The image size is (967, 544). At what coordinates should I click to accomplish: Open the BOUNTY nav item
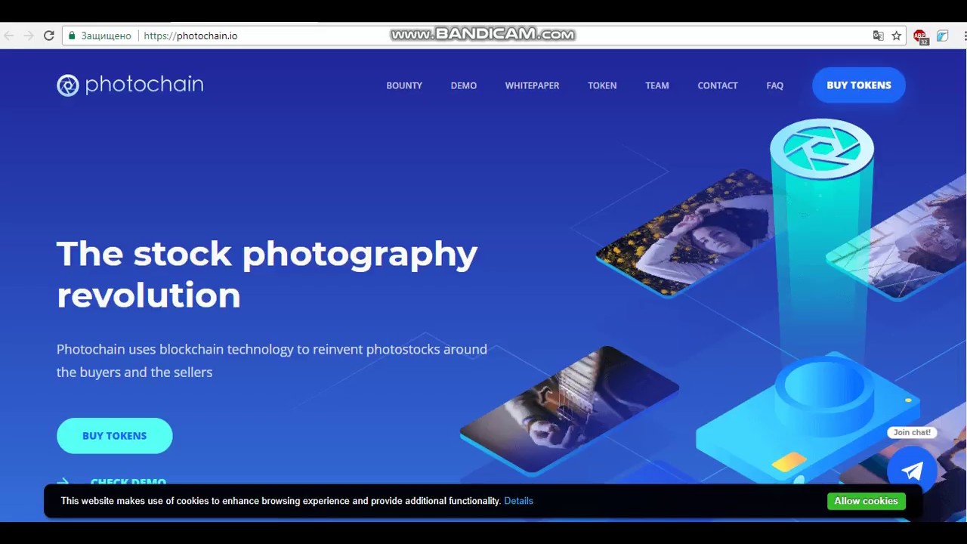(404, 85)
